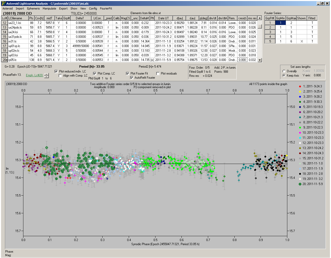Viewport: 331px width, 258px height.
Task: Select the Keep Axis radio button
Action: [x=284, y=76]
